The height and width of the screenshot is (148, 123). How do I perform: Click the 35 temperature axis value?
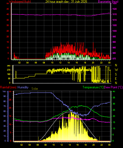point(114,98)
